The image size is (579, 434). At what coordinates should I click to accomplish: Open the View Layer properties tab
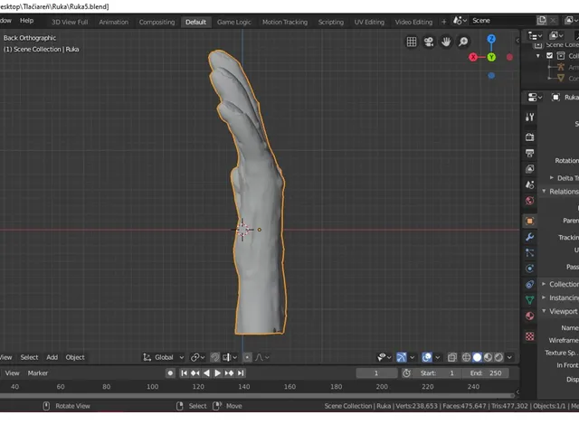click(529, 169)
